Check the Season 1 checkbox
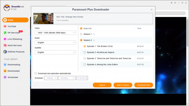 (81, 34)
